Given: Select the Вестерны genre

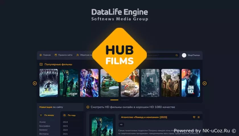Looking at the screenshot, I should coord(44,134).
